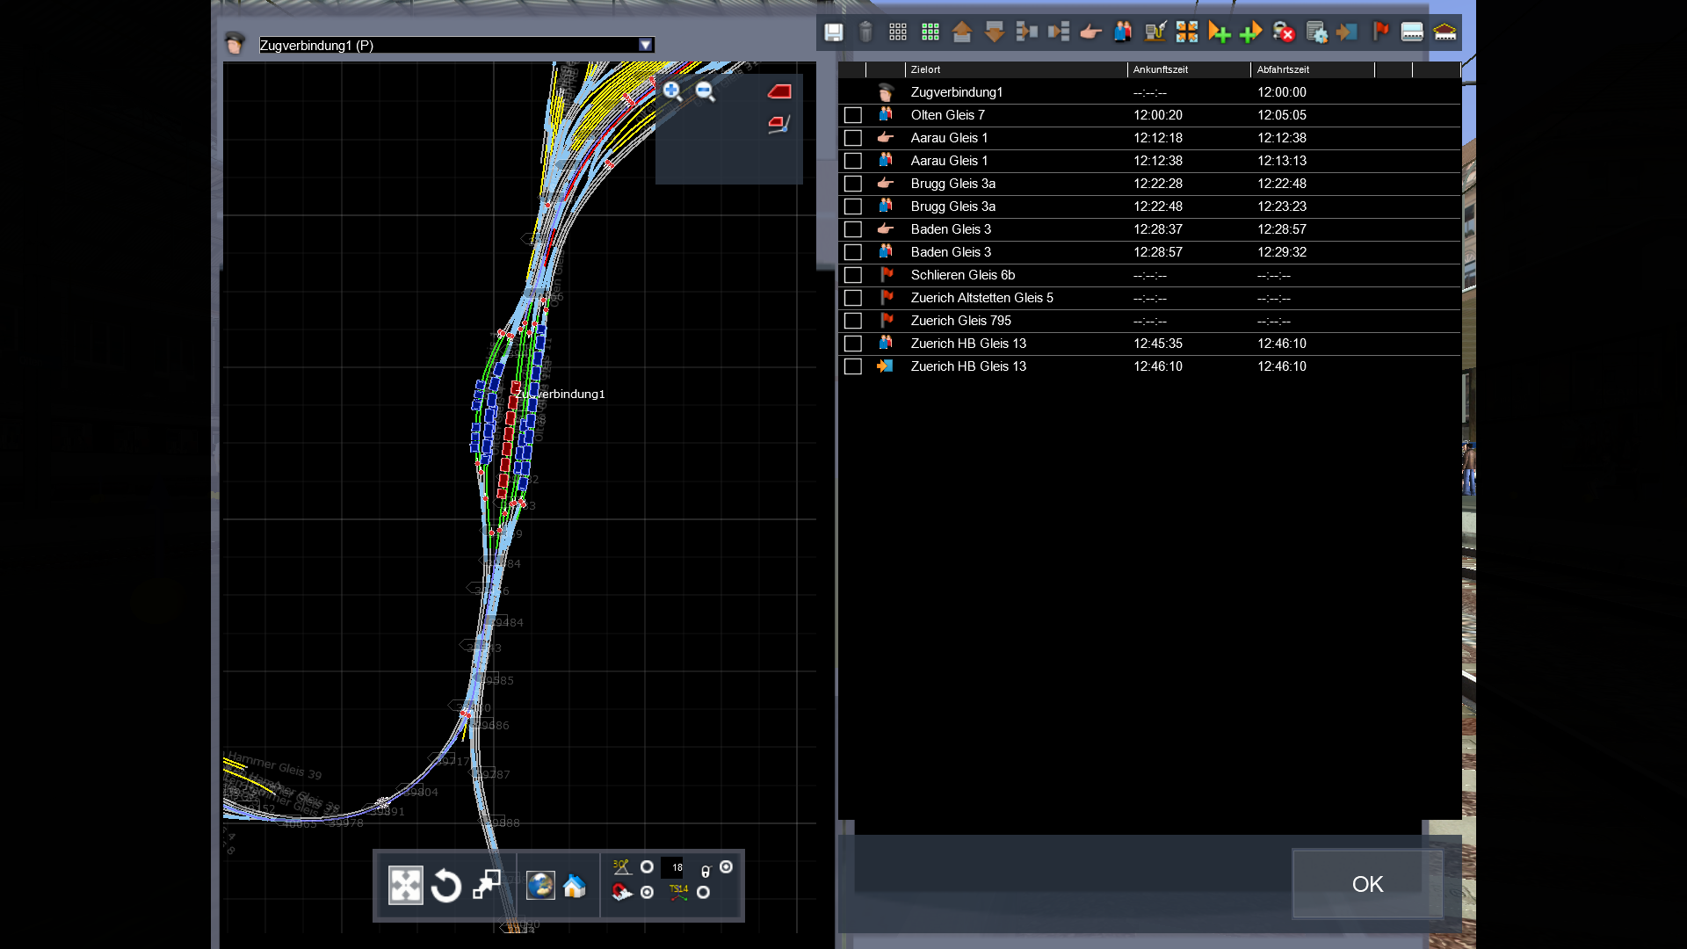Click the zoom in magnifier on map
Screen dimensions: 1687x949
pyautogui.click(x=672, y=91)
